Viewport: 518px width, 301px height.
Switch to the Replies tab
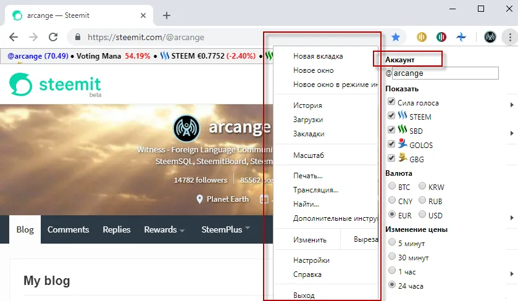click(116, 229)
